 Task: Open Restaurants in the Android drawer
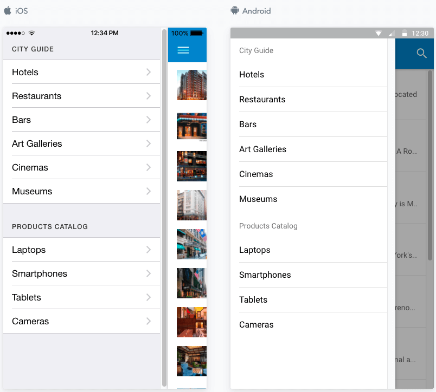309,100
